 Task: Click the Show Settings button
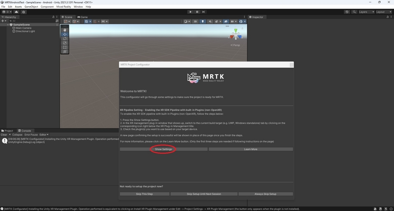pyautogui.click(x=164, y=149)
